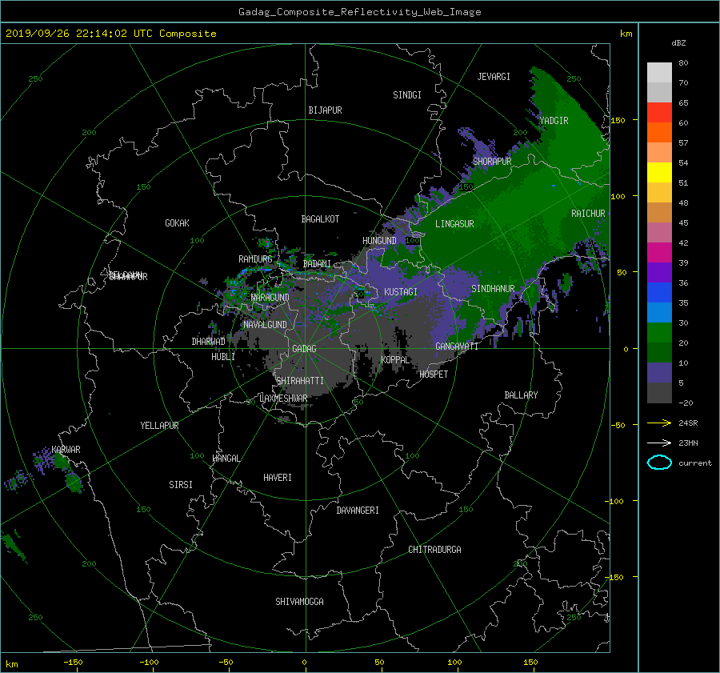
Task: Click the GANGAVATI city label
Action: click(x=457, y=346)
